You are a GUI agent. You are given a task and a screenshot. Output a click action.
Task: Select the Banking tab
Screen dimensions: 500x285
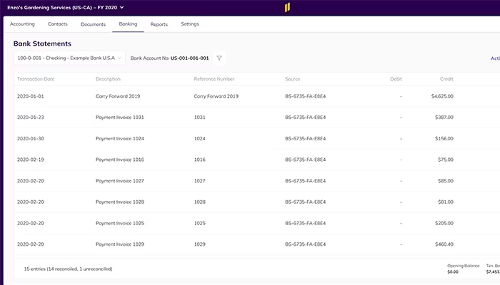click(128, 24)
